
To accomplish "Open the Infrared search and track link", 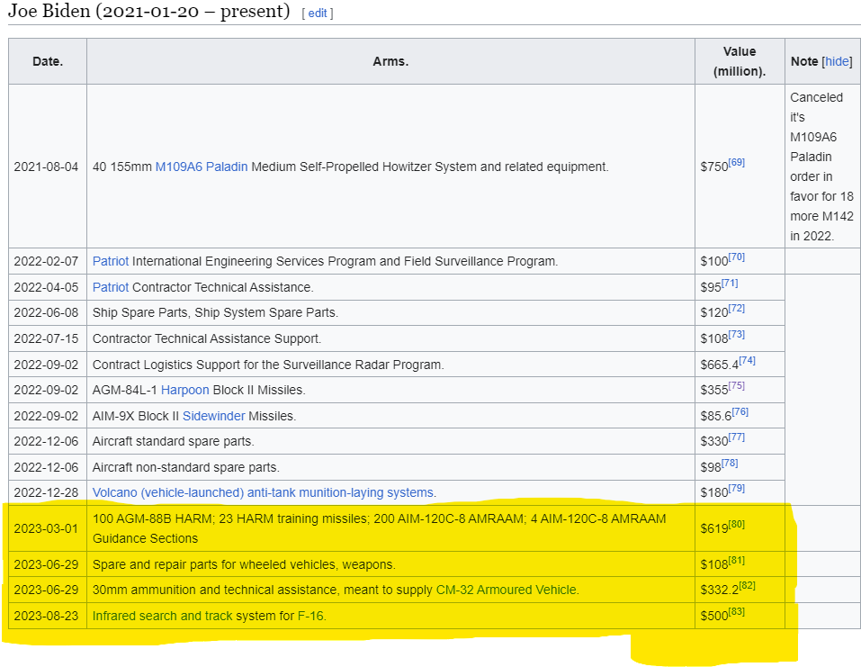I will tap(163, 616).
